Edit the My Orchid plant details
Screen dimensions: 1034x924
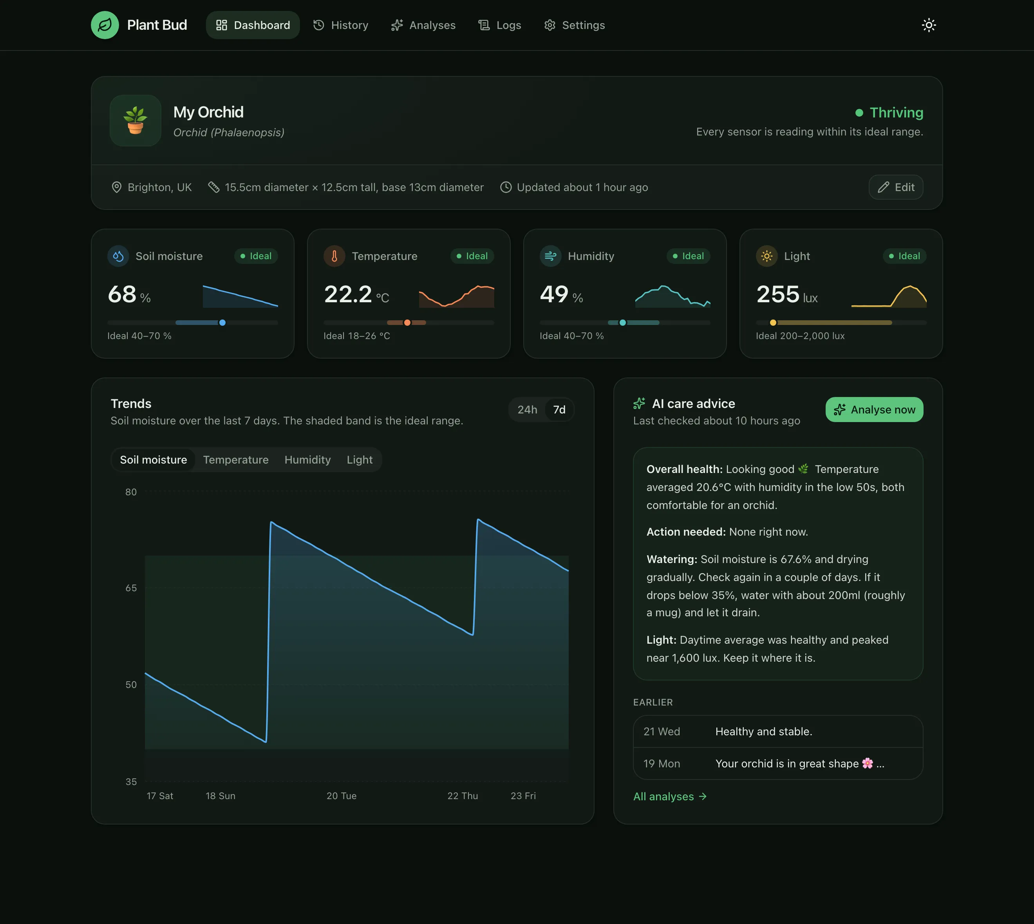(896, 187)
